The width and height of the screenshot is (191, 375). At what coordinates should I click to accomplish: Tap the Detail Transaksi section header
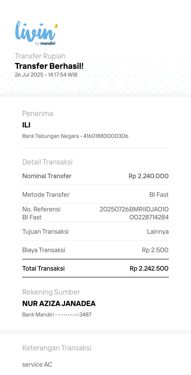pos(47,162)
